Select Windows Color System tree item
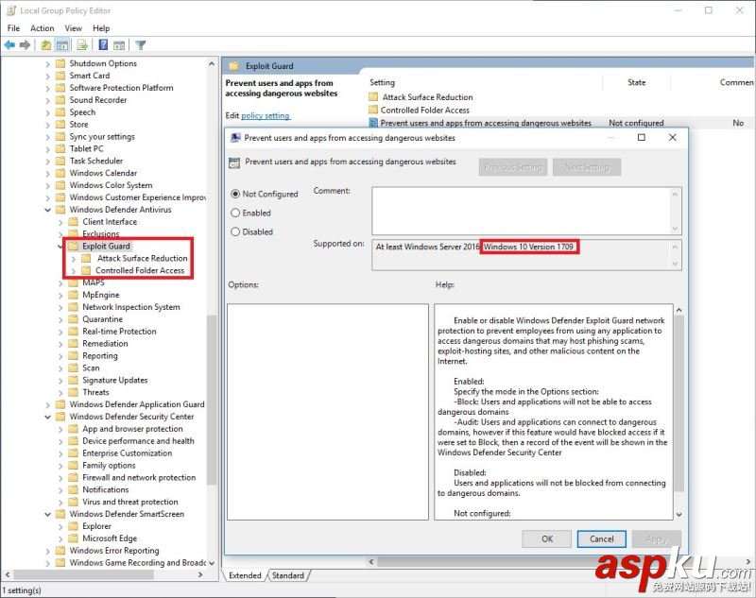The height and width of the screenshot is (598, 756). (111, 185)
